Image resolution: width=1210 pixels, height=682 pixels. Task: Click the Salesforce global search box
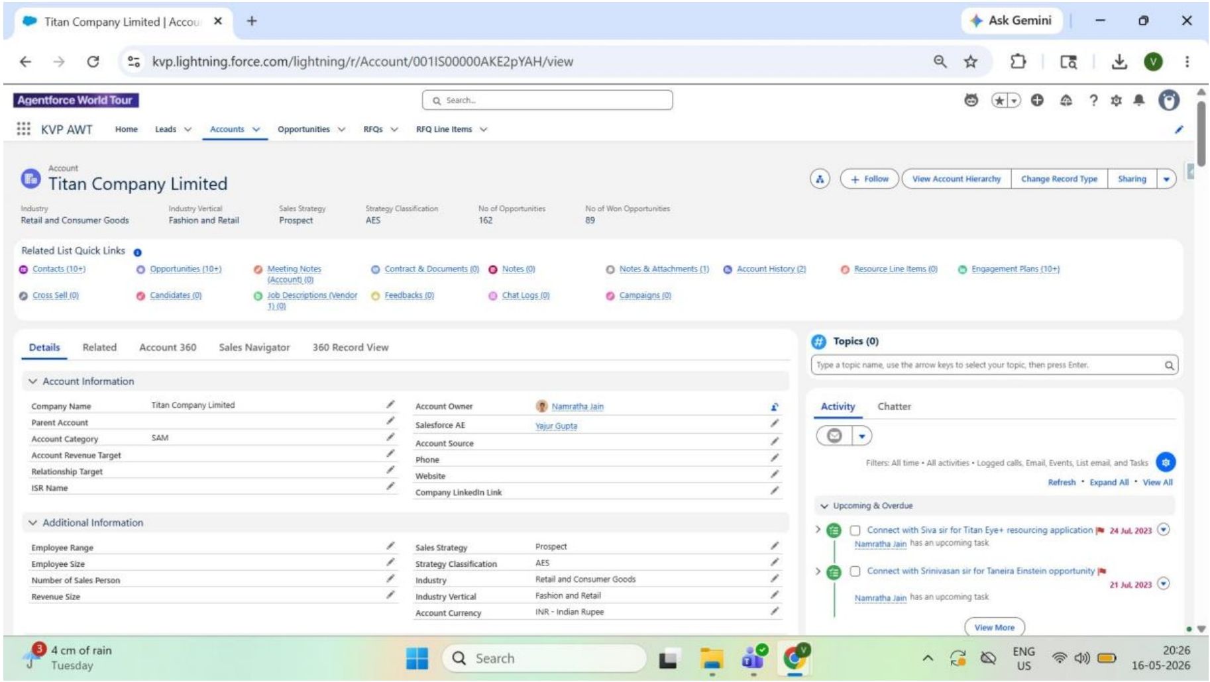click(x=547, y=101)
